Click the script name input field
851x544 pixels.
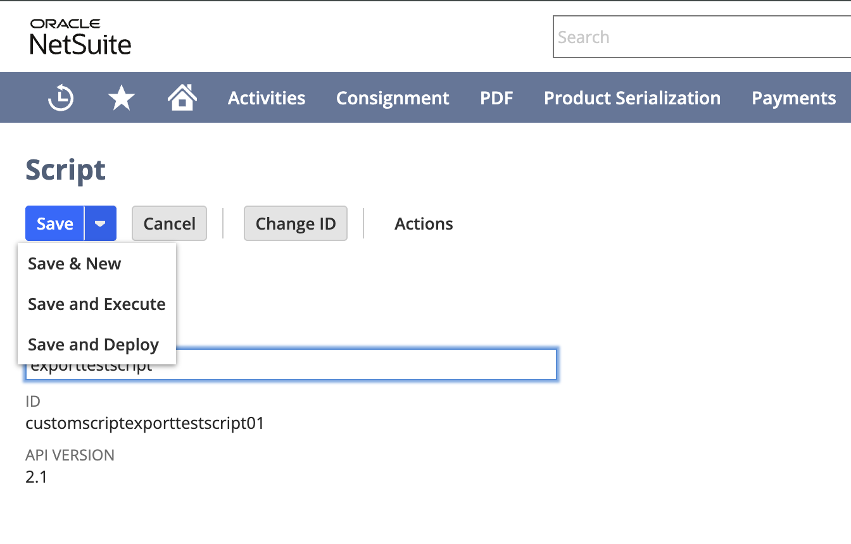point(291,365)
